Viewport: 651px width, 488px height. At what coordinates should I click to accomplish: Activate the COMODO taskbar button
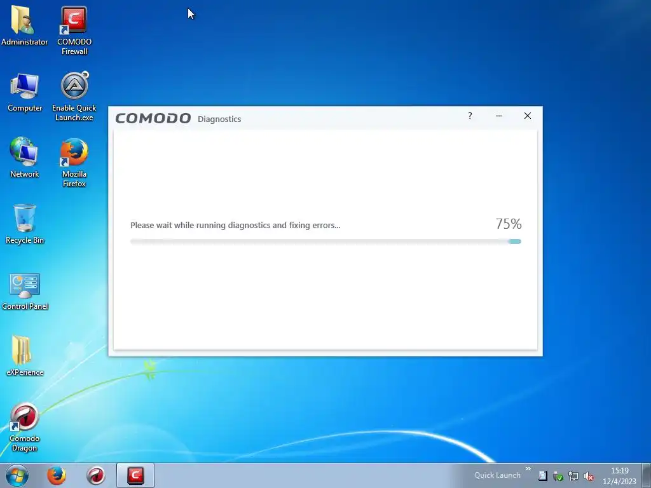coord(135,475)
